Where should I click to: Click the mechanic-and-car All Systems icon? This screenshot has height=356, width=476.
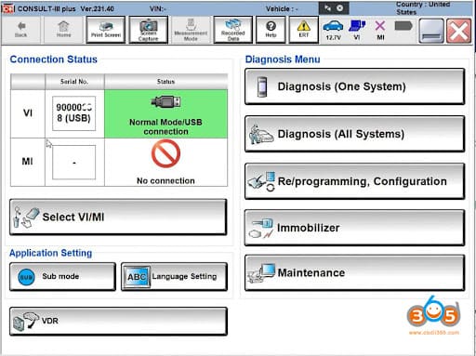(x=261, y=134)
